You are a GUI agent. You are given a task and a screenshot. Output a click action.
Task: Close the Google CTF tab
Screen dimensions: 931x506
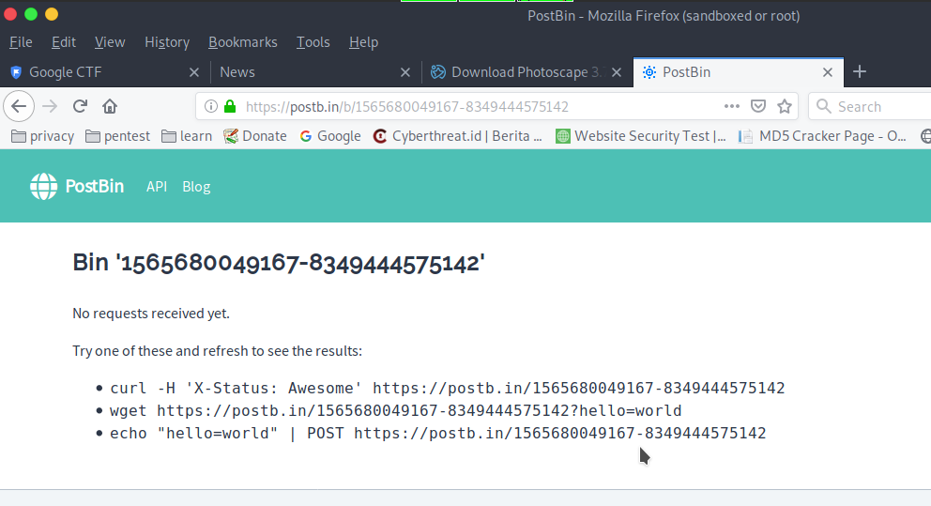click(x=194, y=72)
